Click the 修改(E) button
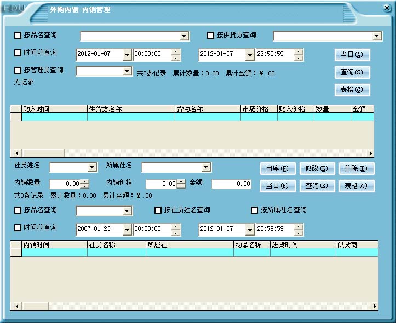 317,168
